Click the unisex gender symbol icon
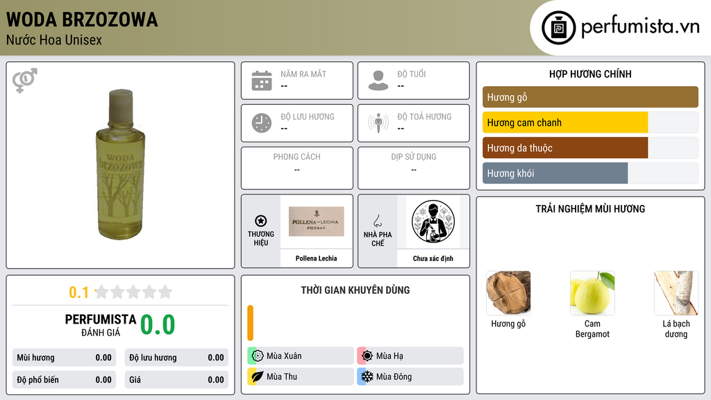 point(25,81)
